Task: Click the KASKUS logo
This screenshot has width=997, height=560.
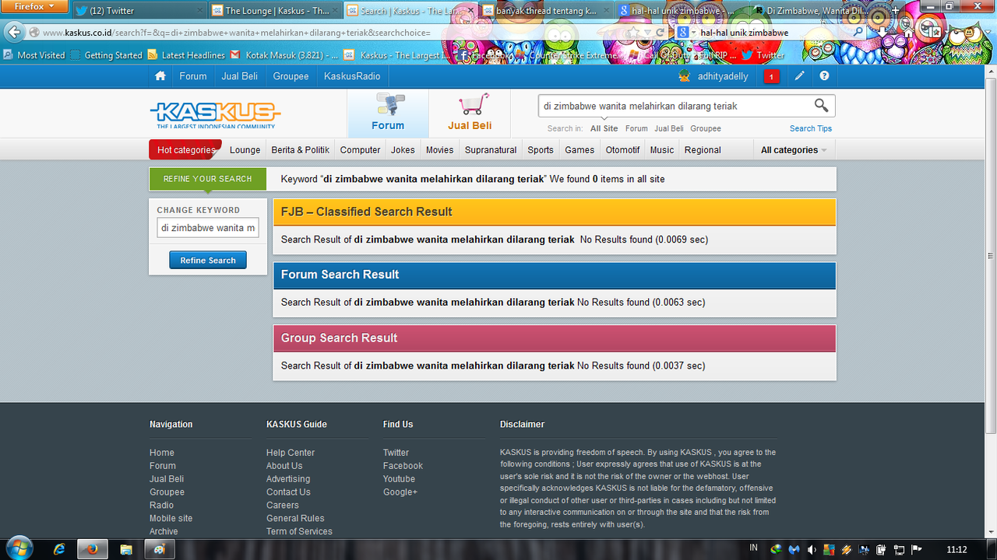Action: coord(215,115)
